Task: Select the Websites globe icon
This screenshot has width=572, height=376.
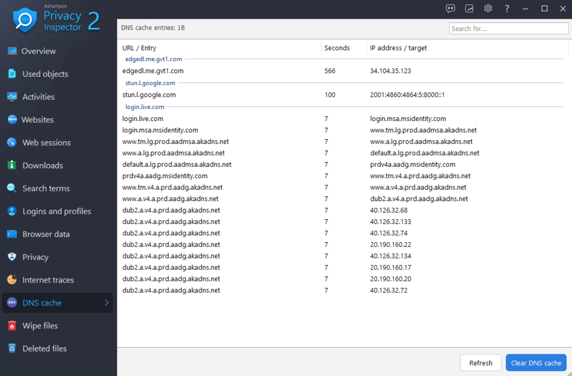Action: click(12, 119)
